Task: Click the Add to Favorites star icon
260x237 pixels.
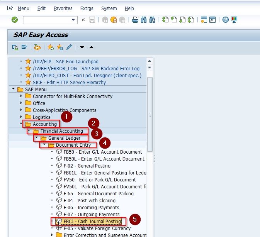Action: (x=51, y=47)
